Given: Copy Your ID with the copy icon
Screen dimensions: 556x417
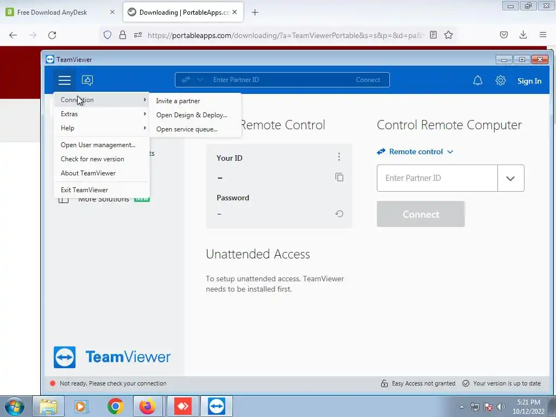Looking at the screenshot, I should point(339,177).
